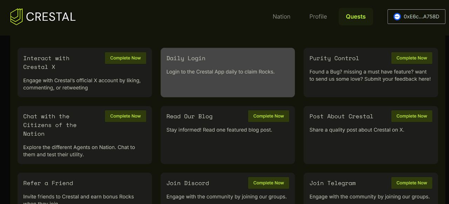449x204 pixels.
Task: Complete Now for Post About Crestal
Action: click(412, 116)
